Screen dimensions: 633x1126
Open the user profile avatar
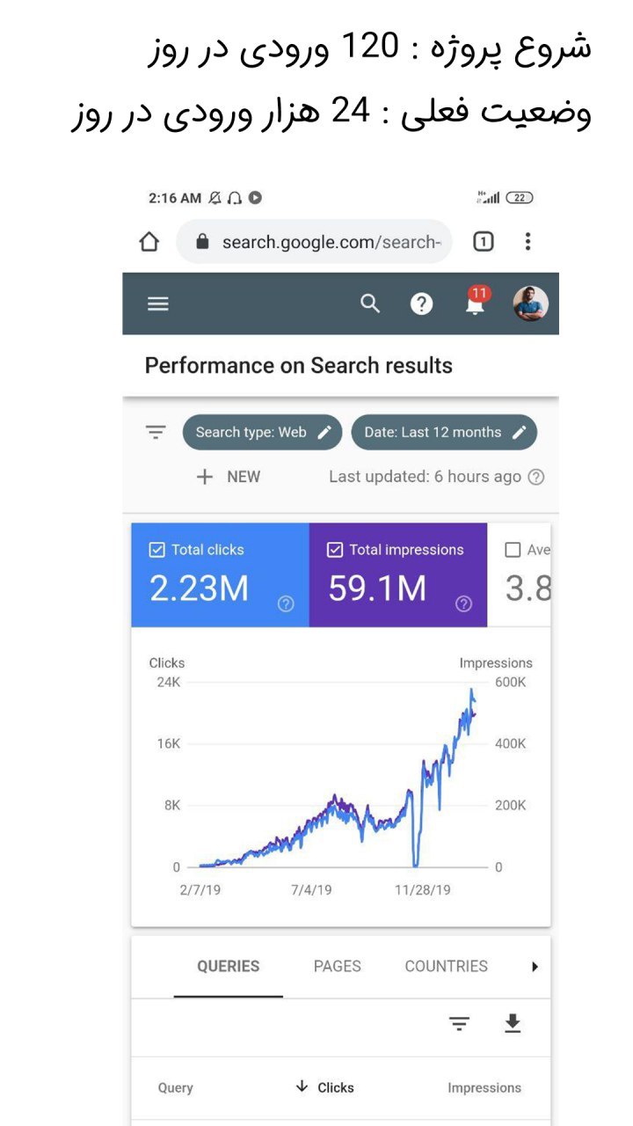click(530, 303)
